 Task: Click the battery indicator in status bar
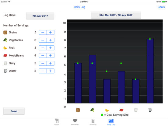(x=164, y=2)
